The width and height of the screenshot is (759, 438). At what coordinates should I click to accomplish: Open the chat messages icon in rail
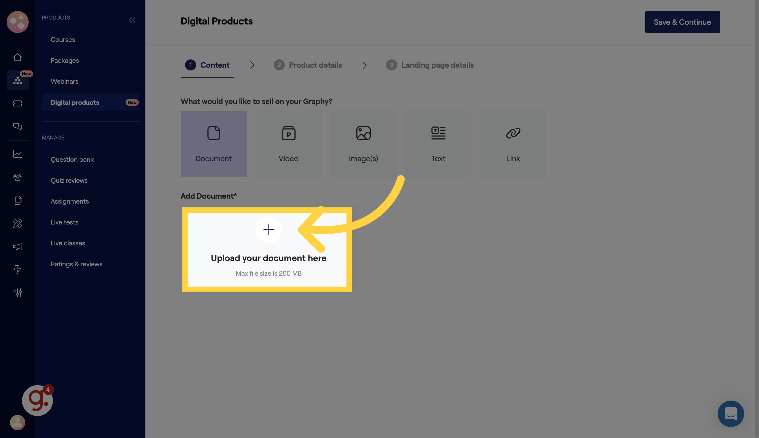[17, 126]
